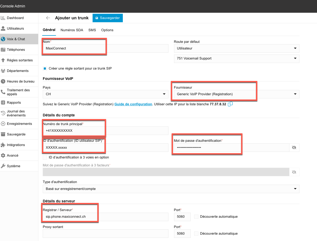Expand the Route par défaut dropdown
This screenshot has height=241, width=317.
tap(236, 48)
